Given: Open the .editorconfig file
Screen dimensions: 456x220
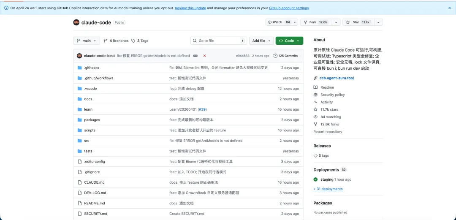Looking at the screenshot, I should (x=95, y=161).
